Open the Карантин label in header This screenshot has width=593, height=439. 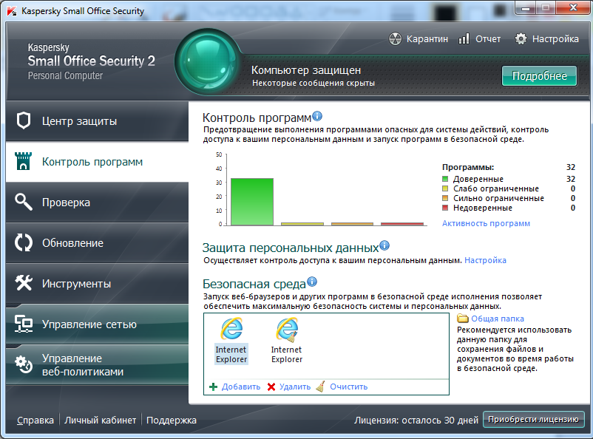[427, 39]
